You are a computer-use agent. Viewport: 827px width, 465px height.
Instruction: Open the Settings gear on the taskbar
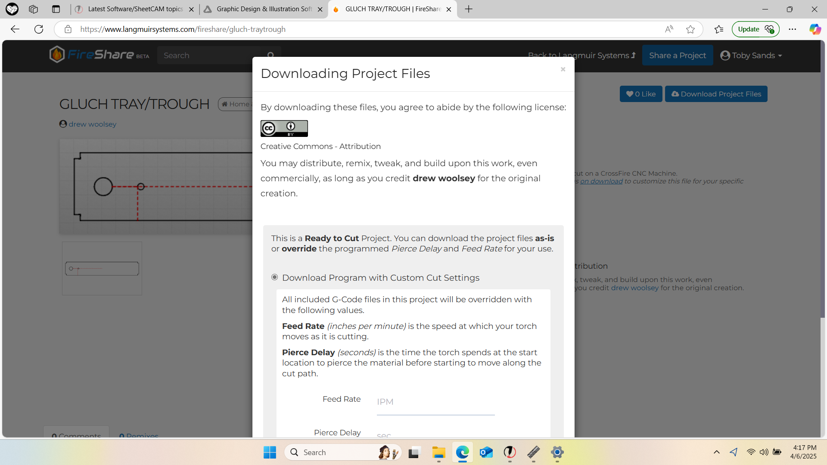[557, 453]
